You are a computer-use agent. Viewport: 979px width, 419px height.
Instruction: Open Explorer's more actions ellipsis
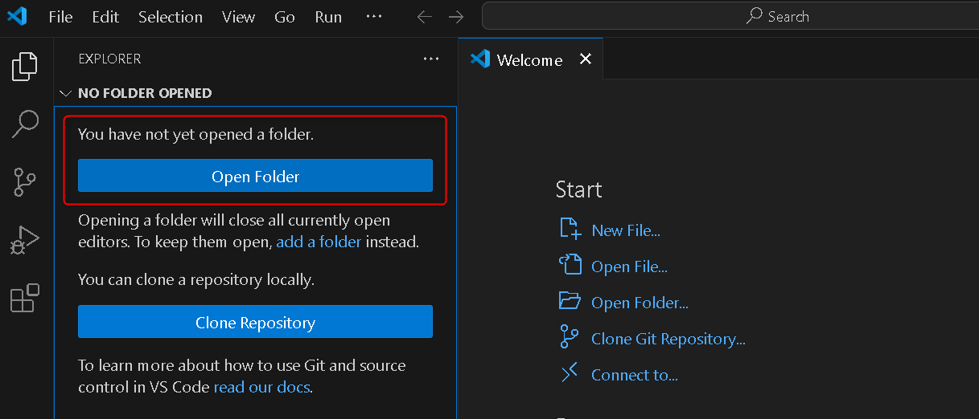tap(431, 59)
